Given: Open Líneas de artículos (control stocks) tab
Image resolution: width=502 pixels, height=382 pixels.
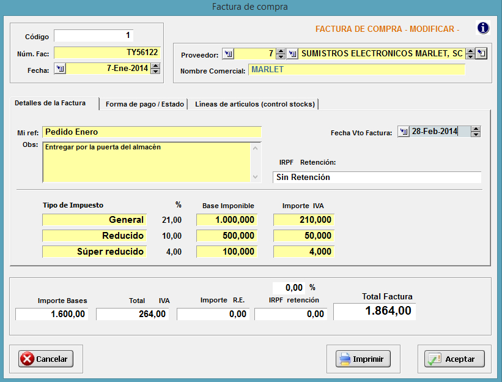Looking at the screenshot, I should (254, 104).
